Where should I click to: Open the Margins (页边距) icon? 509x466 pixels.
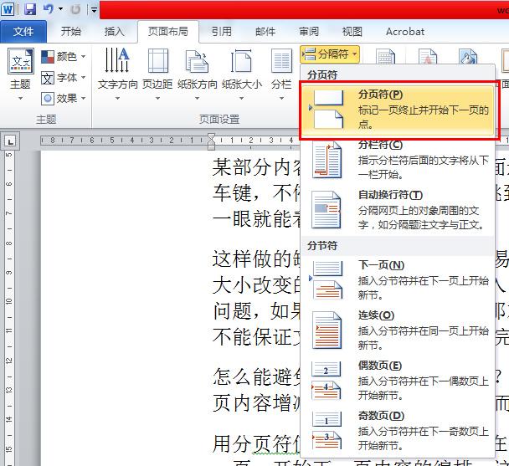(157, 61)
